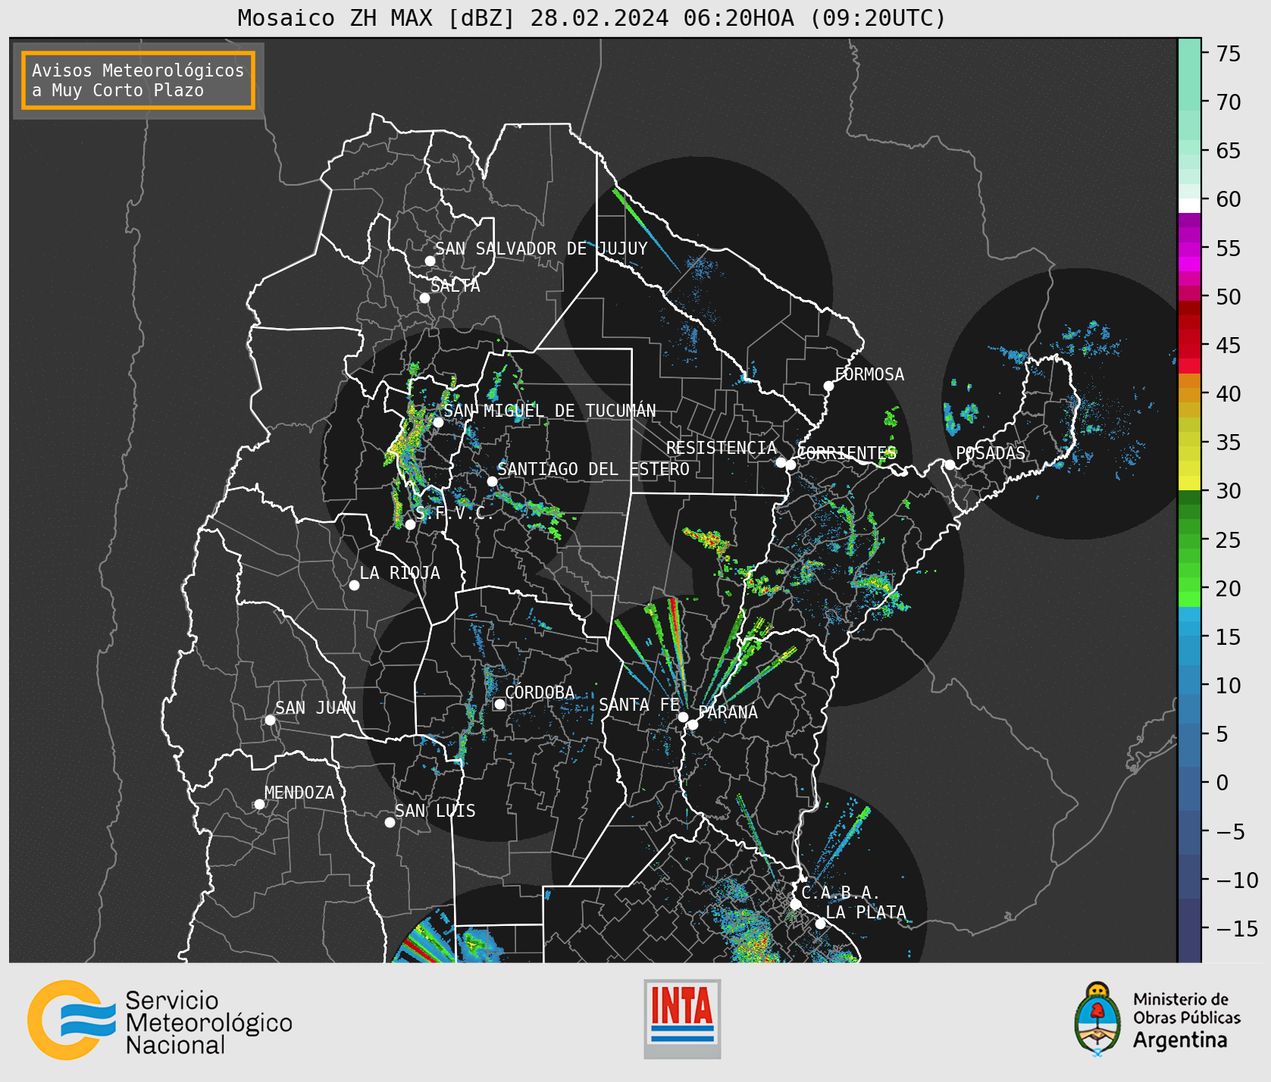Click the Mendoza city dot
The image size is (1271, 1082).
tap(259, 804)
